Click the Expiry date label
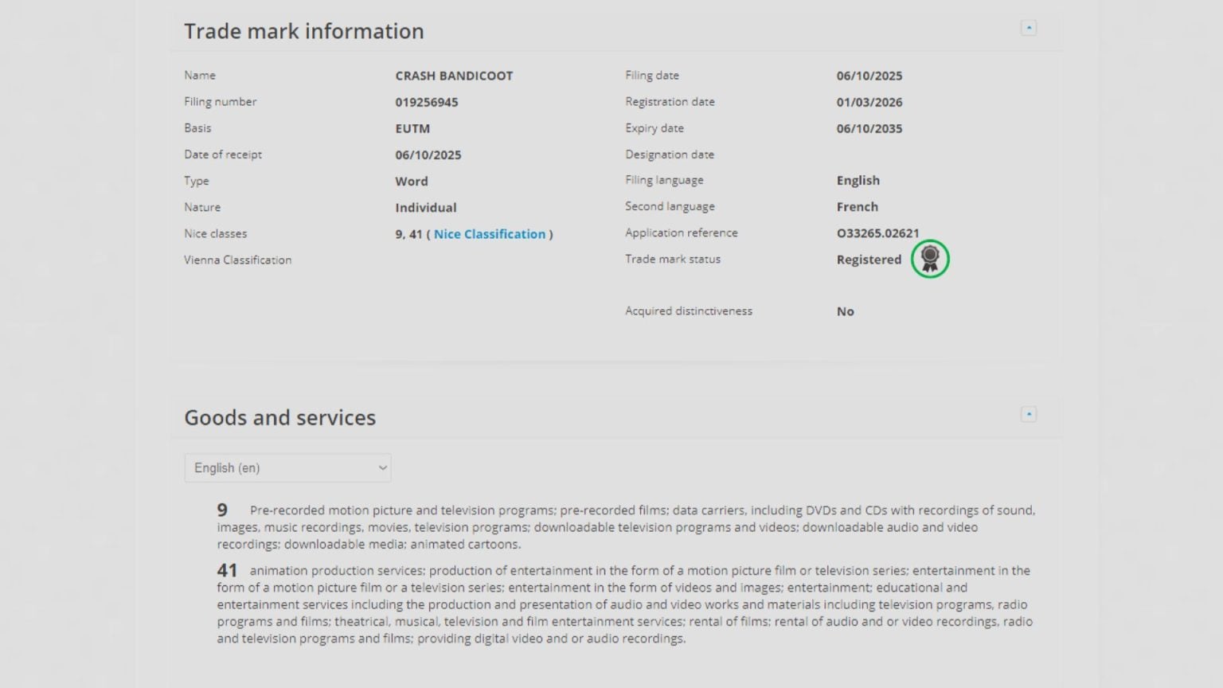Screen dimensions: 1223x688 coord(654,127)
